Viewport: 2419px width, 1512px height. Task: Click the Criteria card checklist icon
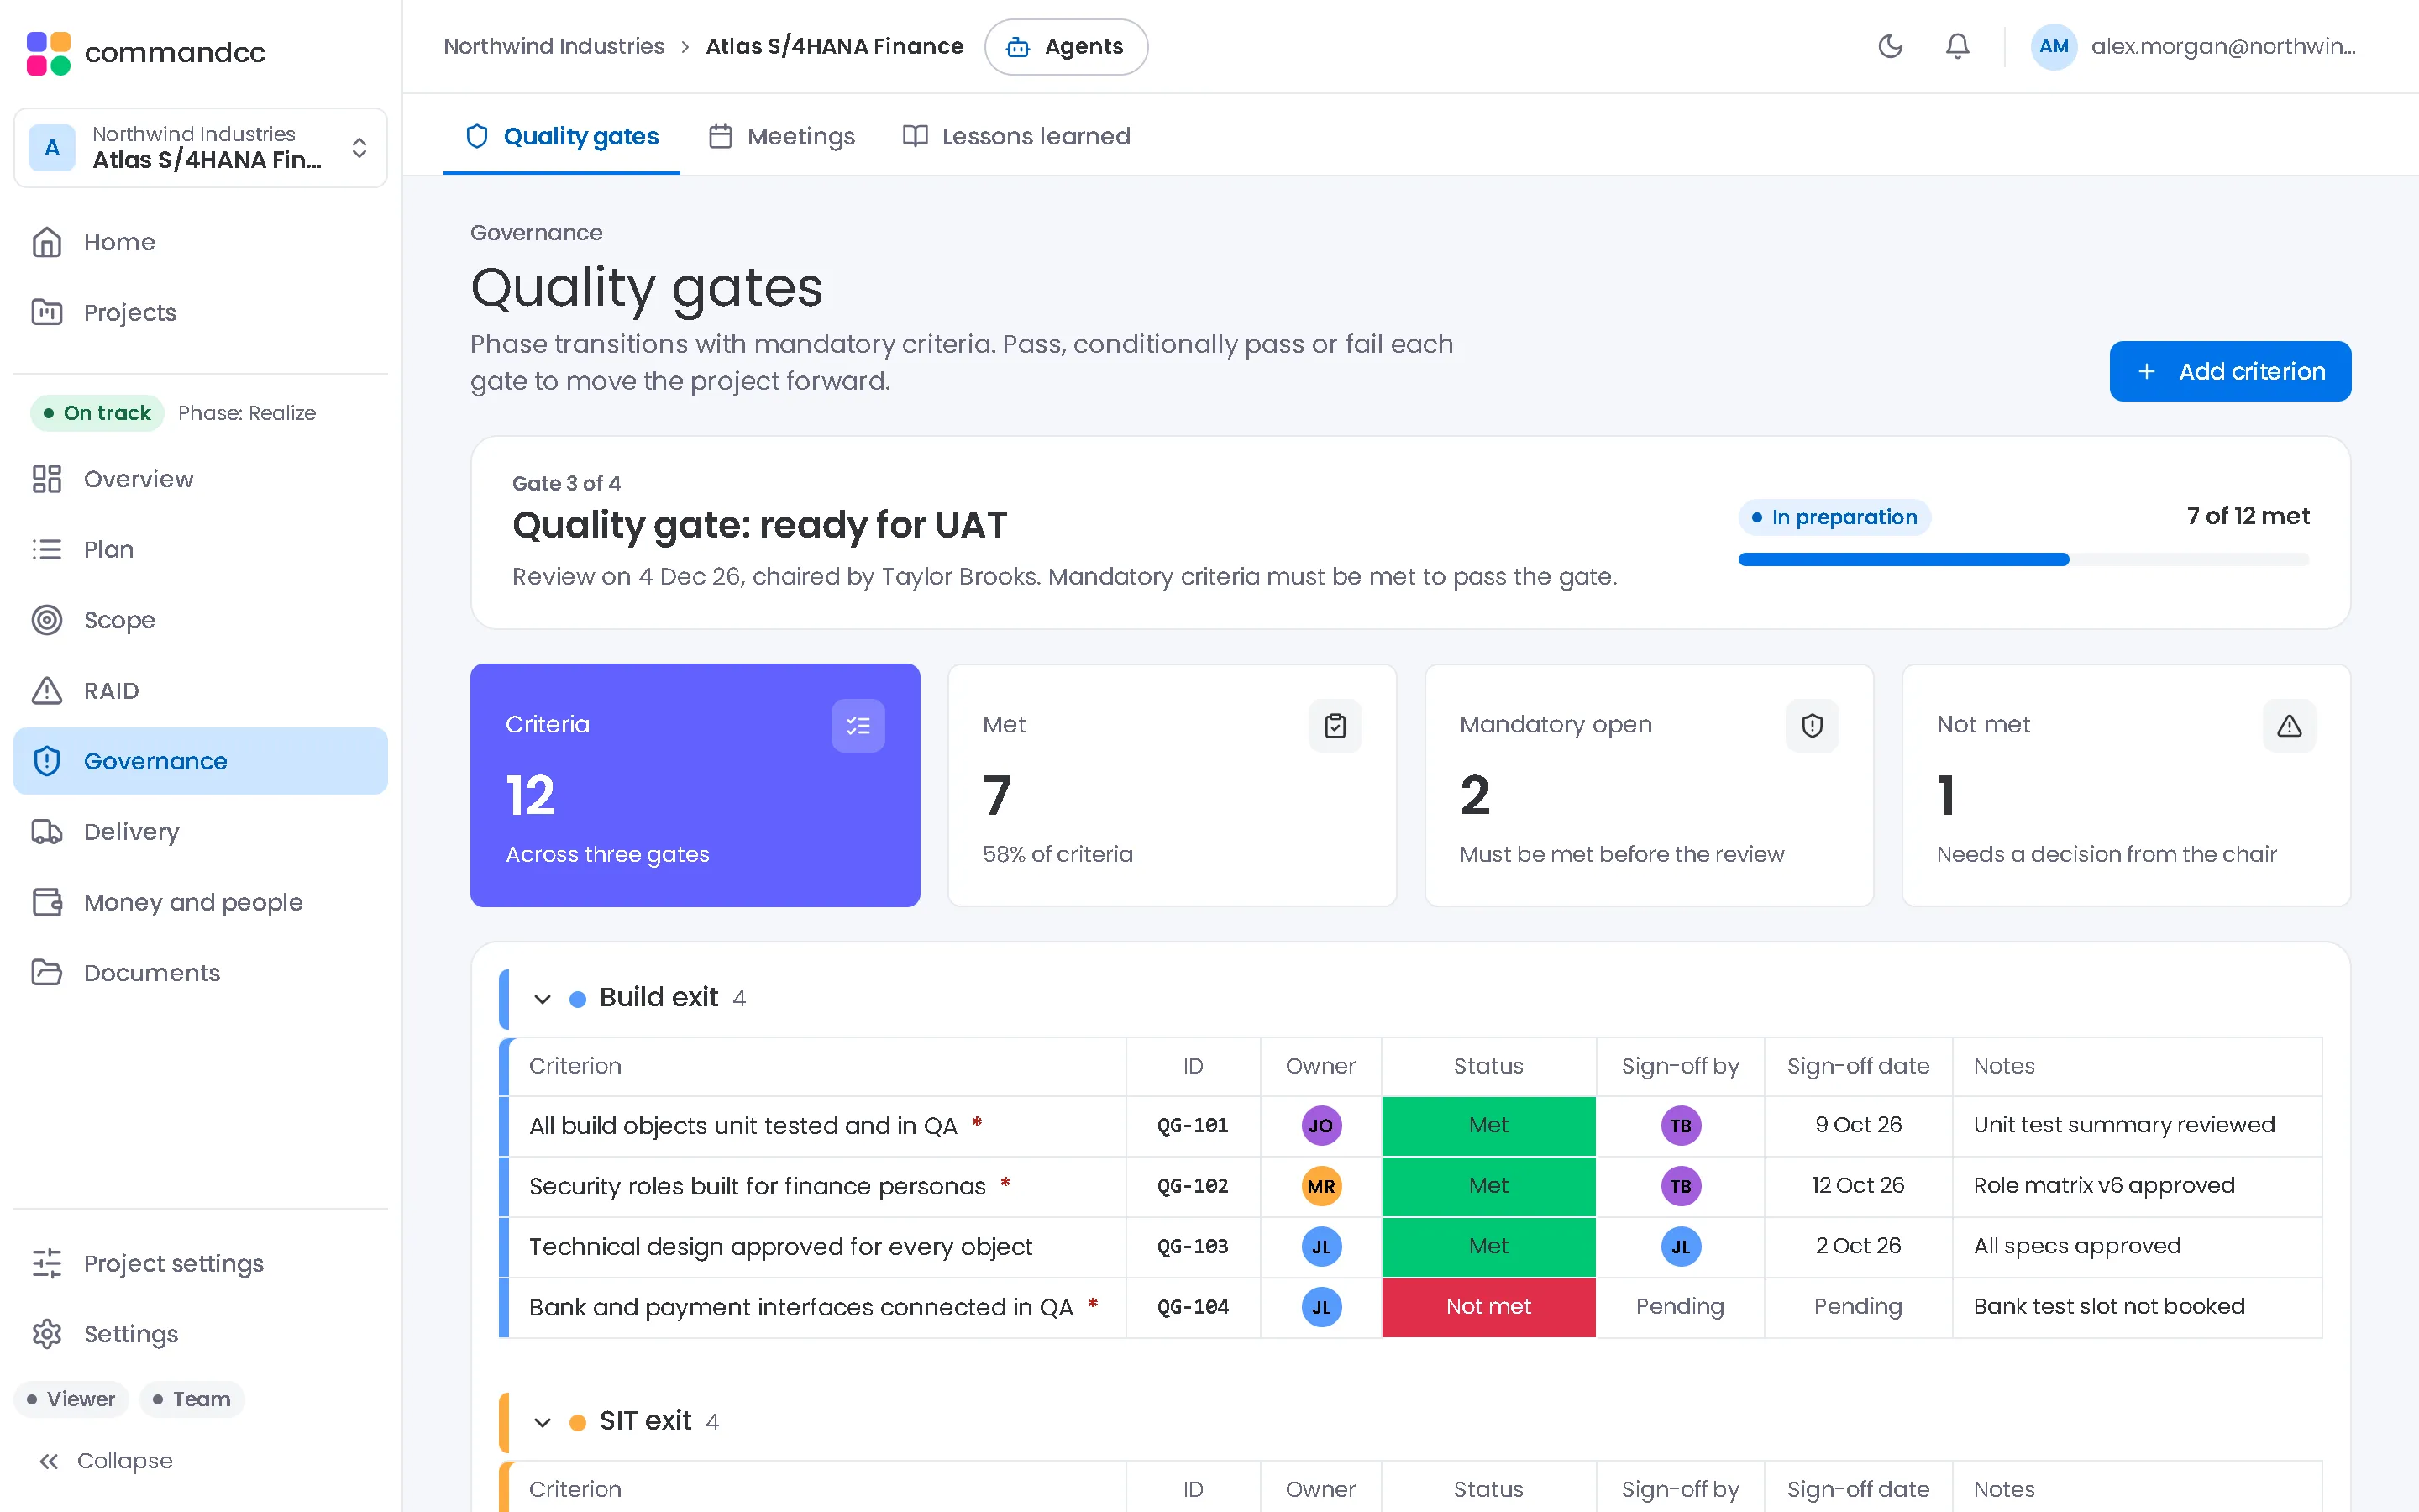point(858,725)
